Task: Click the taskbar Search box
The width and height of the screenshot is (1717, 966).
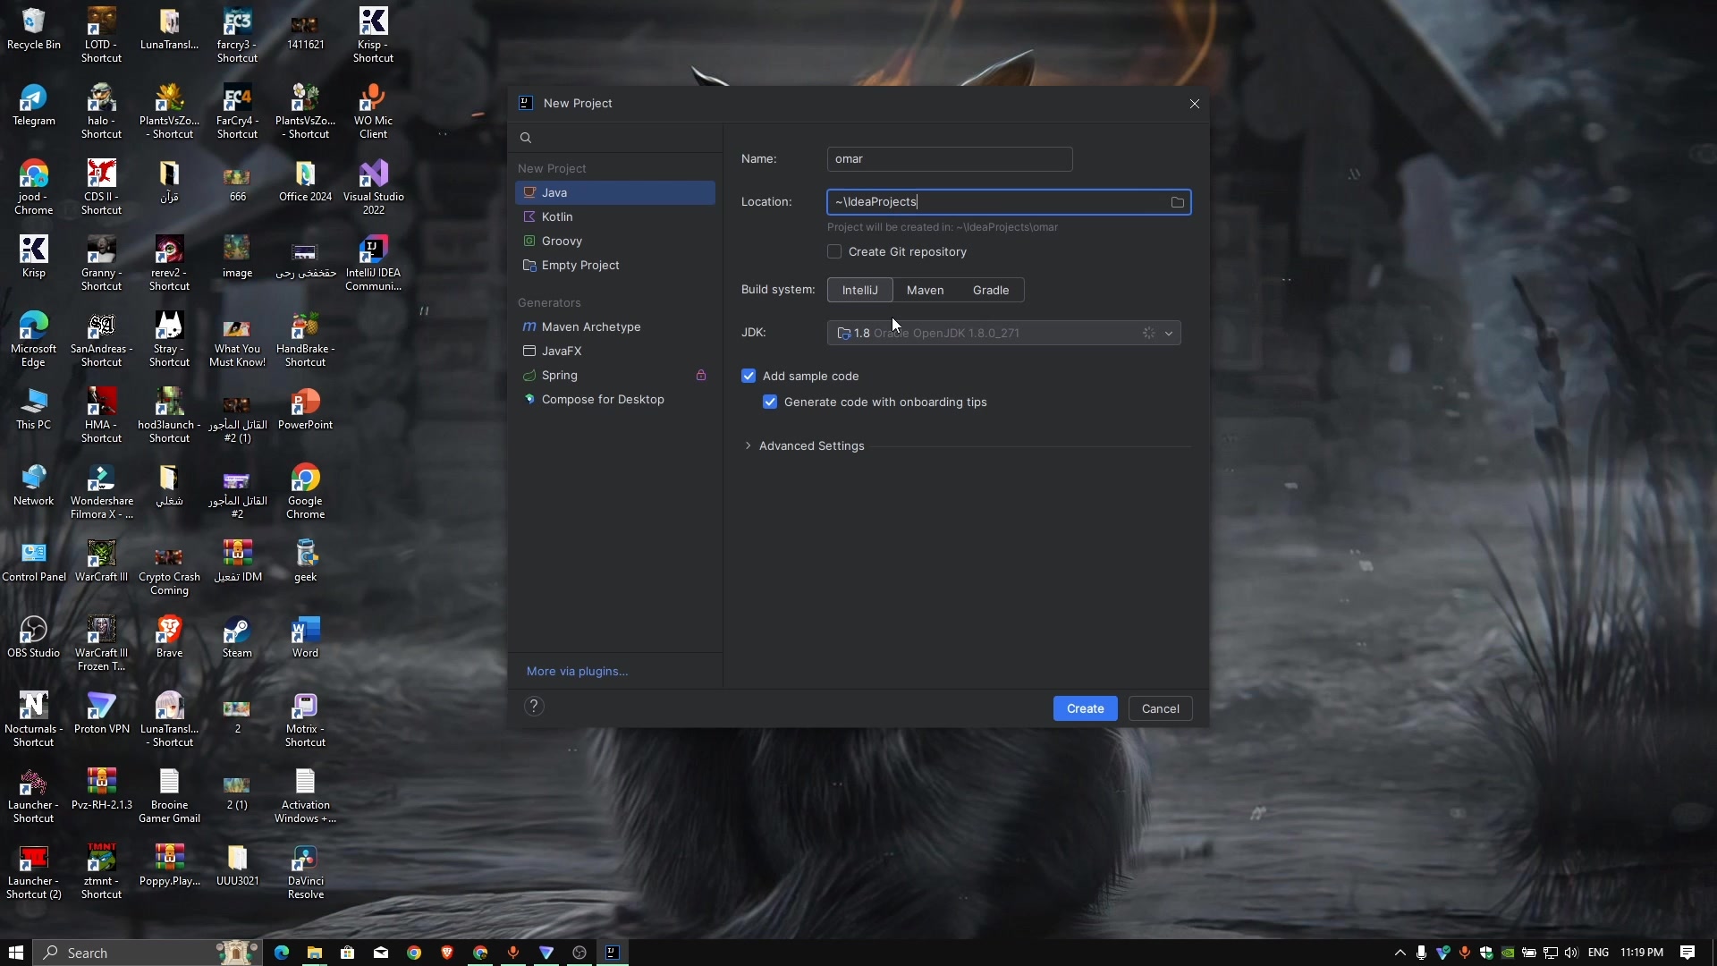Action: pos(148,953)
